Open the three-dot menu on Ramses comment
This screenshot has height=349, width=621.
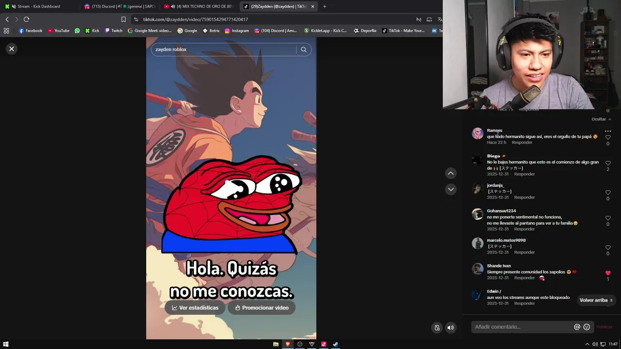click(x=608, y=131)
